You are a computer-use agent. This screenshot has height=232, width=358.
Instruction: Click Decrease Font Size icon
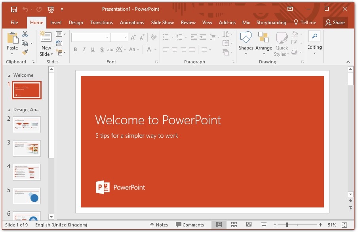pyautogui.click(x=142, y=37)
